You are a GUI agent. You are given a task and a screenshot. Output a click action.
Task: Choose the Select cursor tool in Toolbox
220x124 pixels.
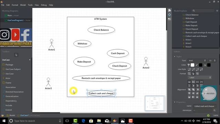click(x=16, y=55)
